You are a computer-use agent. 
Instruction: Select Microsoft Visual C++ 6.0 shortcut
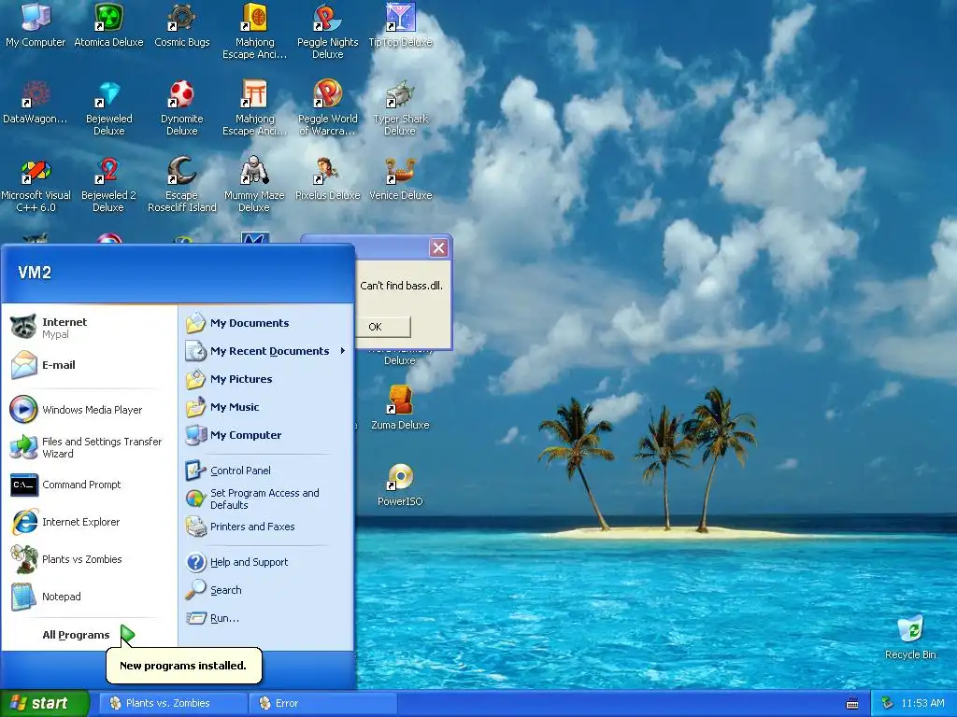36,185
